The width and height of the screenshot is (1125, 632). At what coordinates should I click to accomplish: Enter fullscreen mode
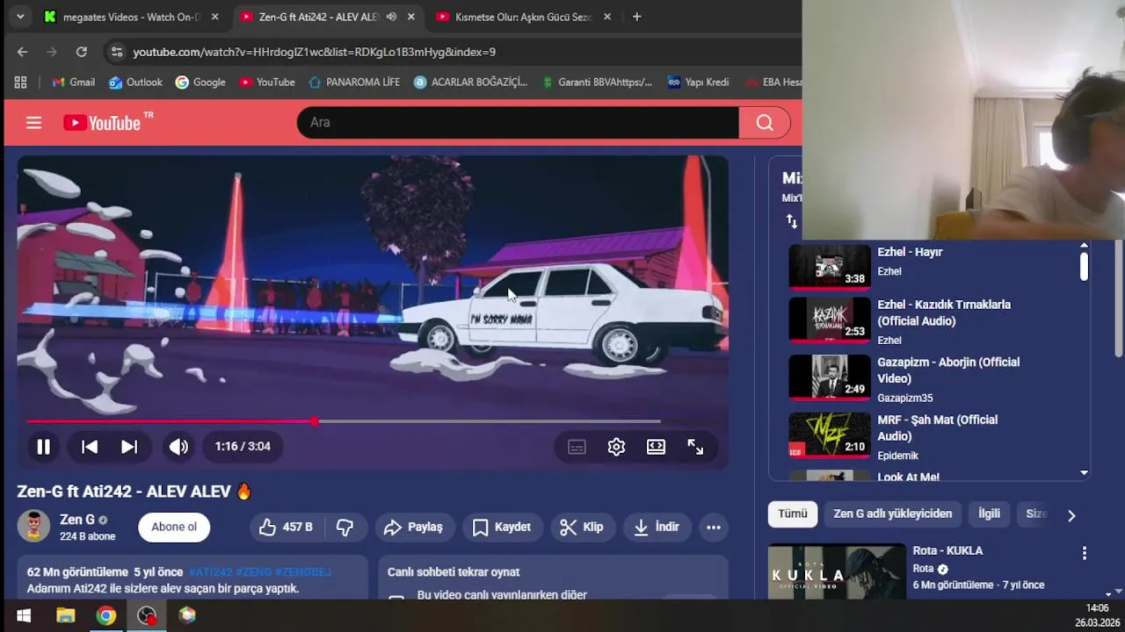tap(695, 447)
